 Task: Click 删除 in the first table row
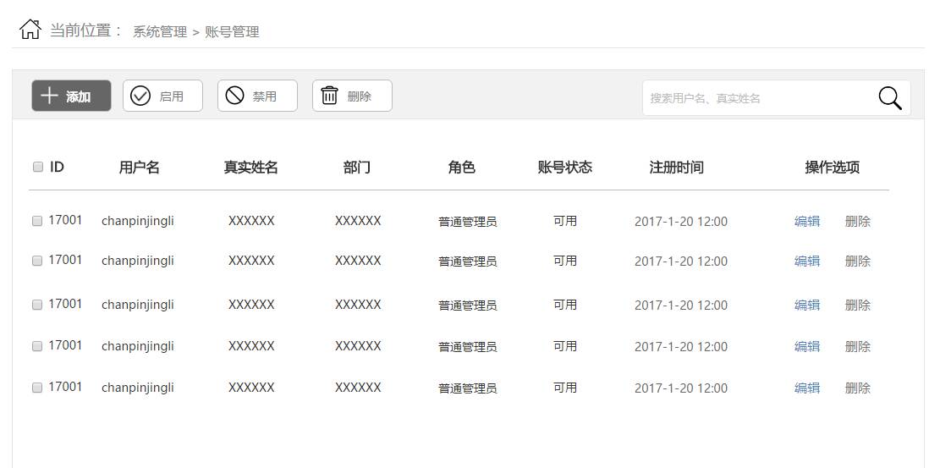pyautogui.click(x=858, y=221)
